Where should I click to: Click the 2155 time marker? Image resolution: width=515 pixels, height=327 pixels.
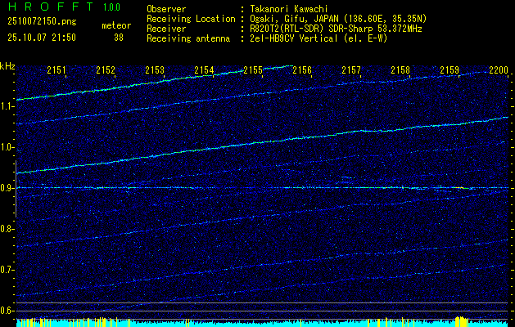pyautogui.click(x=253, y=71)
